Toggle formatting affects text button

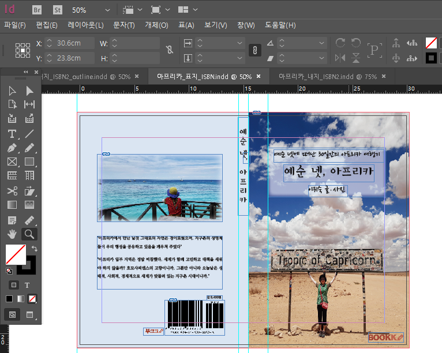(x=27, y=285)
